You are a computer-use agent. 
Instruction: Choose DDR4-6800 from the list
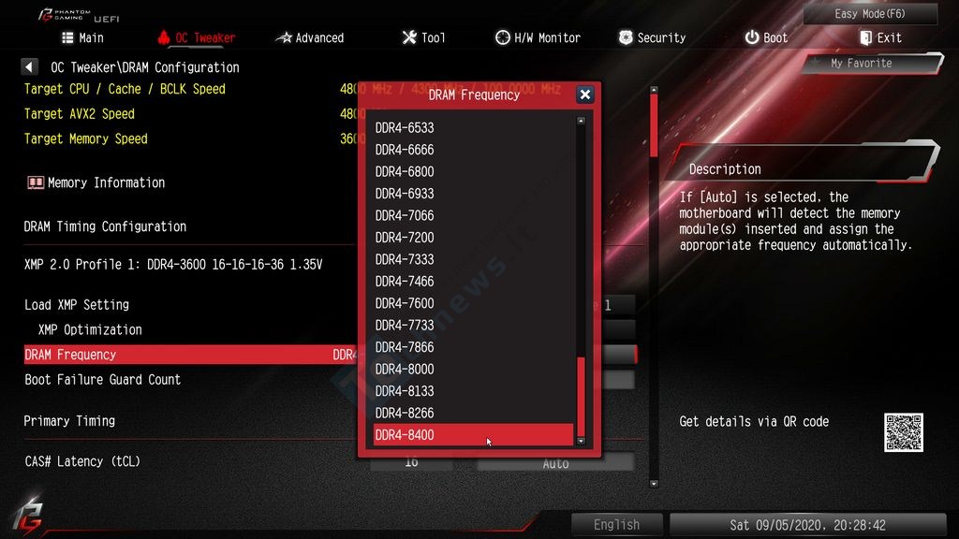[x=473, y=172]
